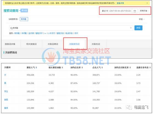Open the calendar date picker icon

pyautogui.click(x=135, y=11)
